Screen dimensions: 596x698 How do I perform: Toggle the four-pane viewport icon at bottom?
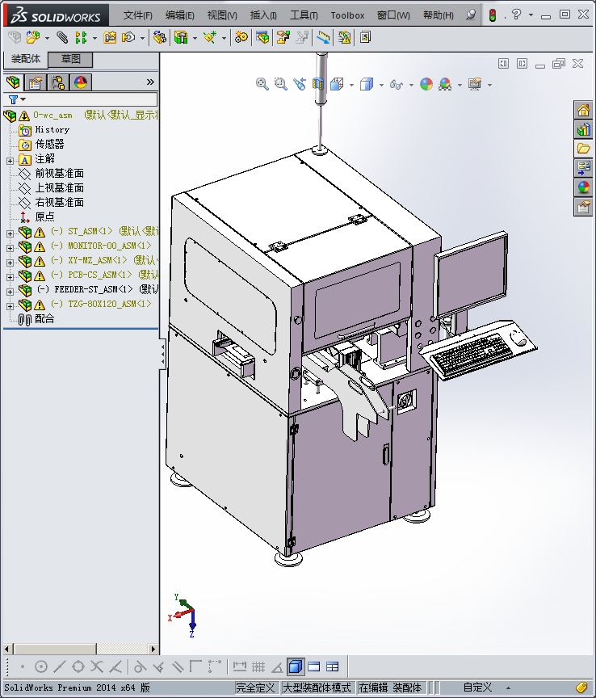(333, 666)
